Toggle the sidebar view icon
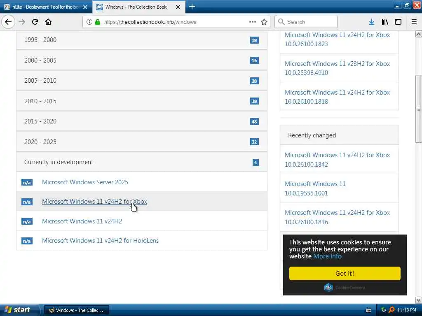Screen dimensions: 422x316 point(398,22)
